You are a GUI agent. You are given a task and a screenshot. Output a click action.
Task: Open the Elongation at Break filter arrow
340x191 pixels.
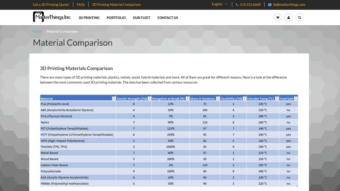pyautogui.click(x=188, y=98)
